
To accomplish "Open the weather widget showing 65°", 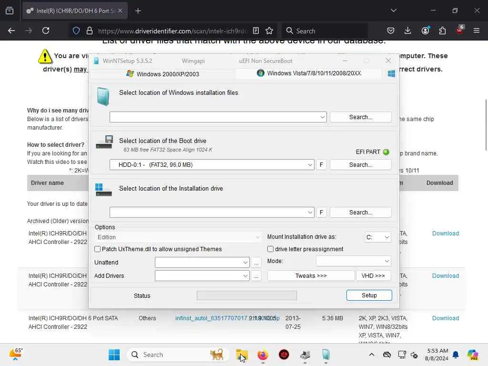I will click(x=16, y=354).
